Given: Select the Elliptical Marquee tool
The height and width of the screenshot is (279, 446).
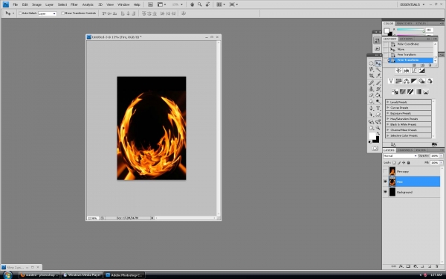Looking at the screenshot, I should (x=371, y=63).
